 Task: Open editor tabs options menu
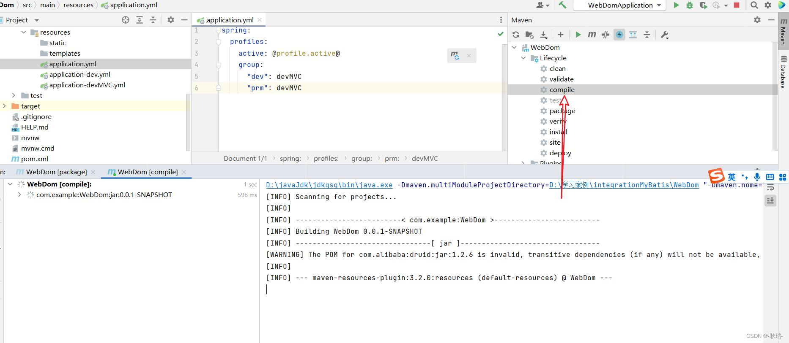point(501,20)
